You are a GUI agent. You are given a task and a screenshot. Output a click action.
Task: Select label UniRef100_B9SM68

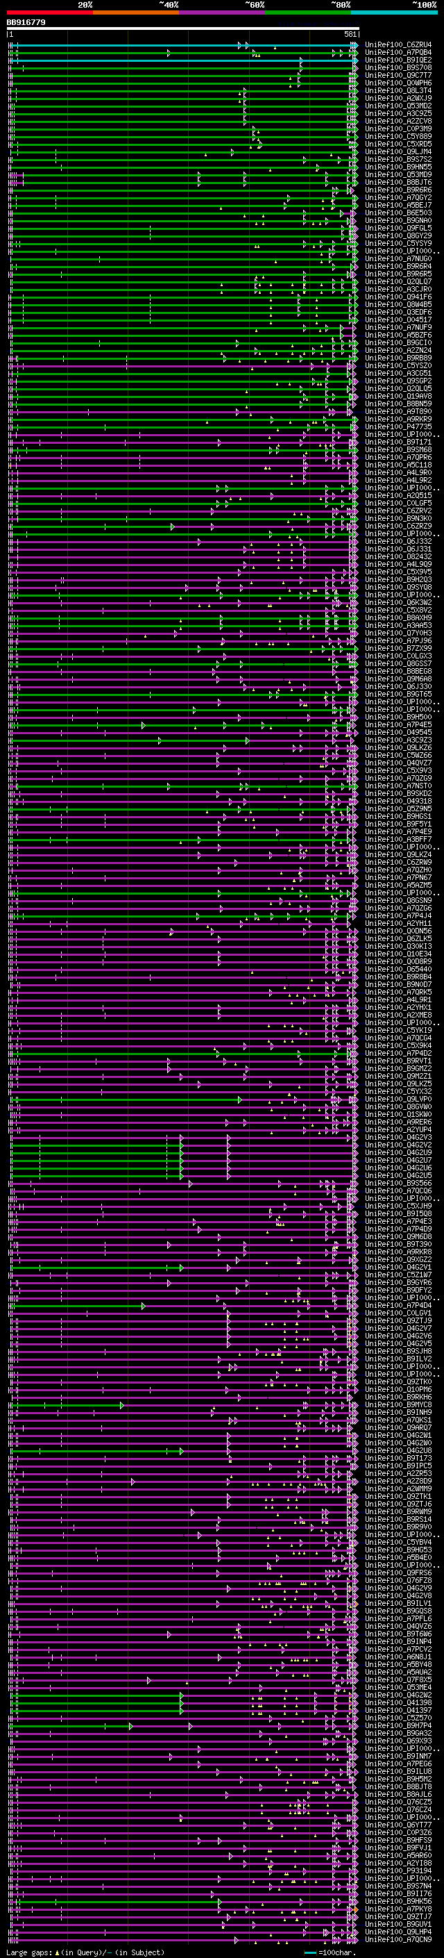click(398, 449)
